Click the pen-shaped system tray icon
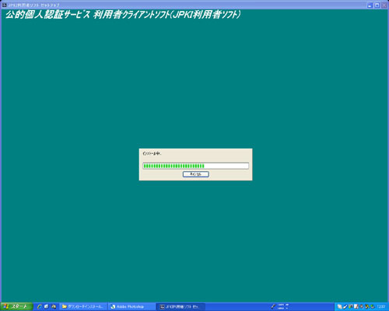This screenshot has width=389, height=311. [x=345, y=306]
